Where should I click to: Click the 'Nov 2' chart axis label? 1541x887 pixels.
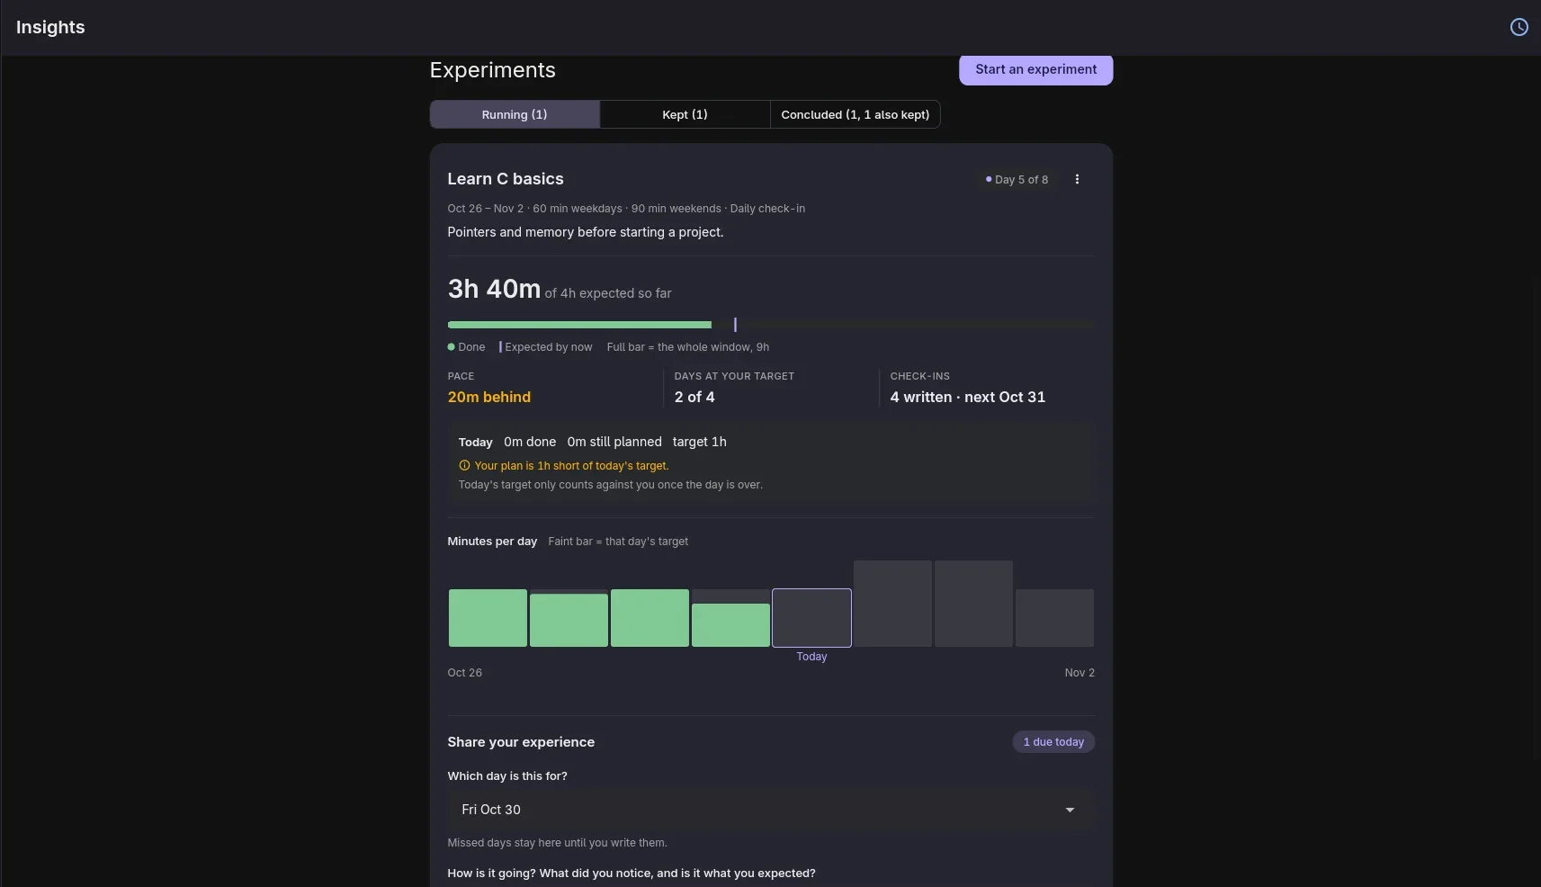pos(1080,673)
